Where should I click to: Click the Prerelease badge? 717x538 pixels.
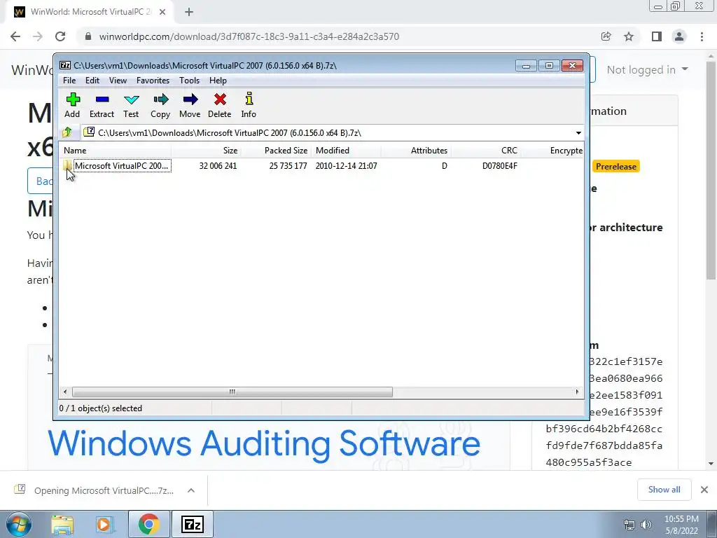coord(616,167)
